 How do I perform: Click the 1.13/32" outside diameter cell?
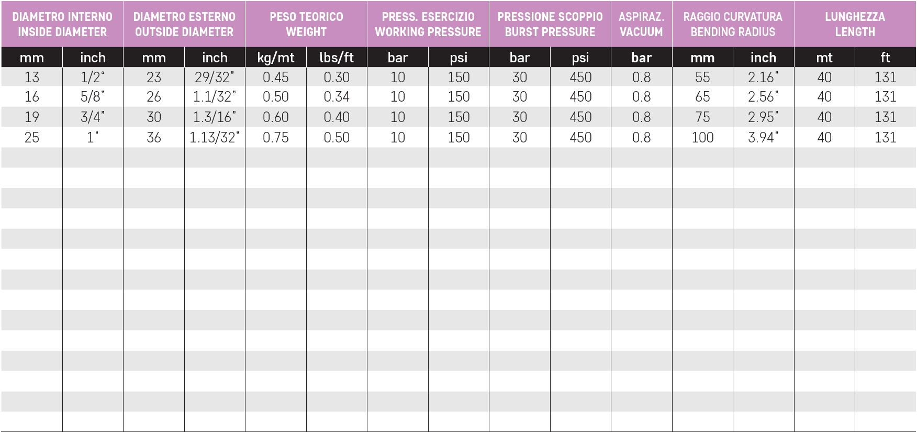[x=215, y=137]
